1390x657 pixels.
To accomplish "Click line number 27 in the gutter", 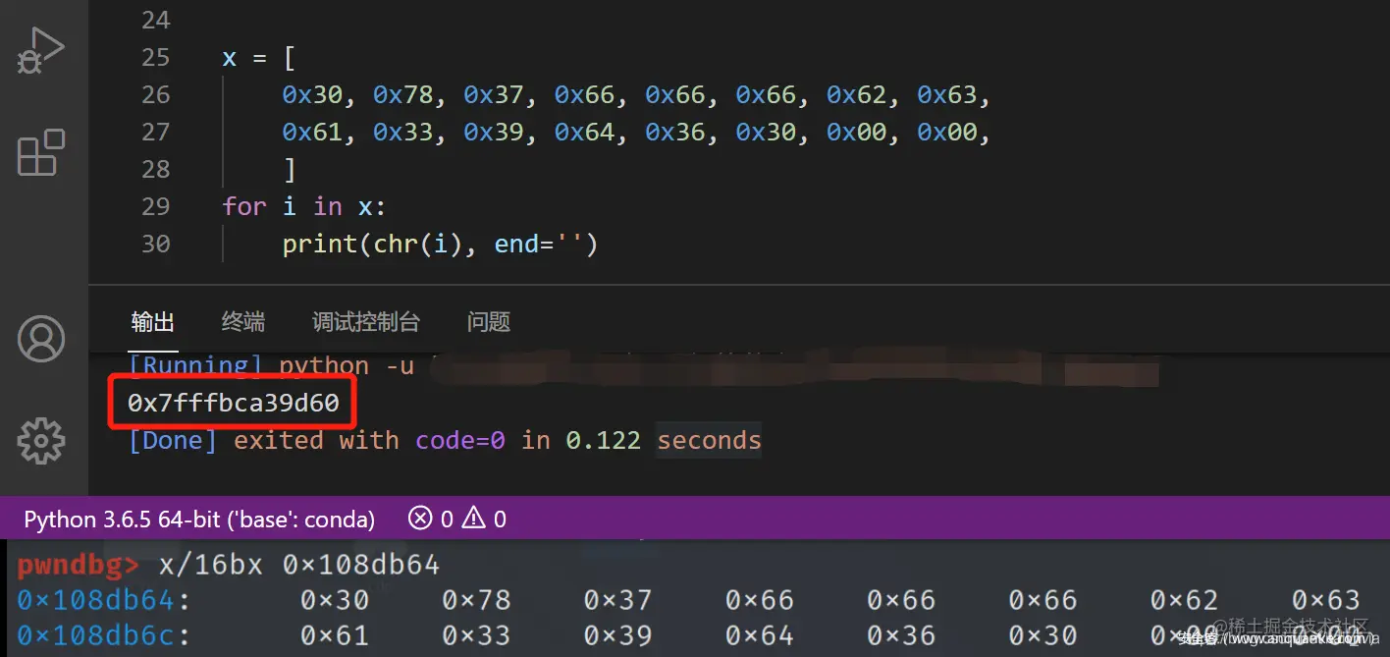I will [x=155, y=133].
